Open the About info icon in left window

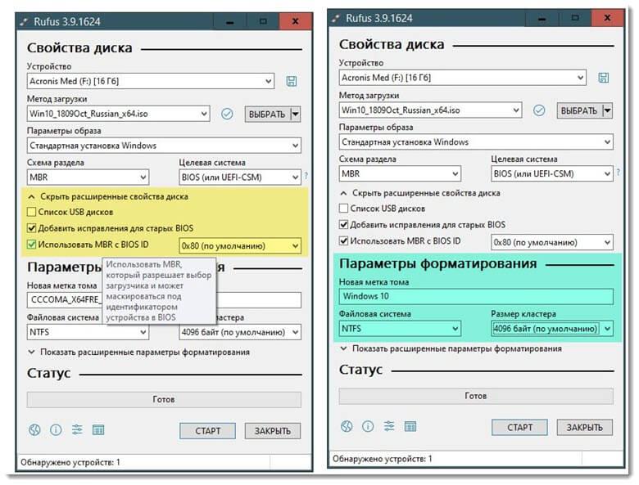click(x=56, y=429)
